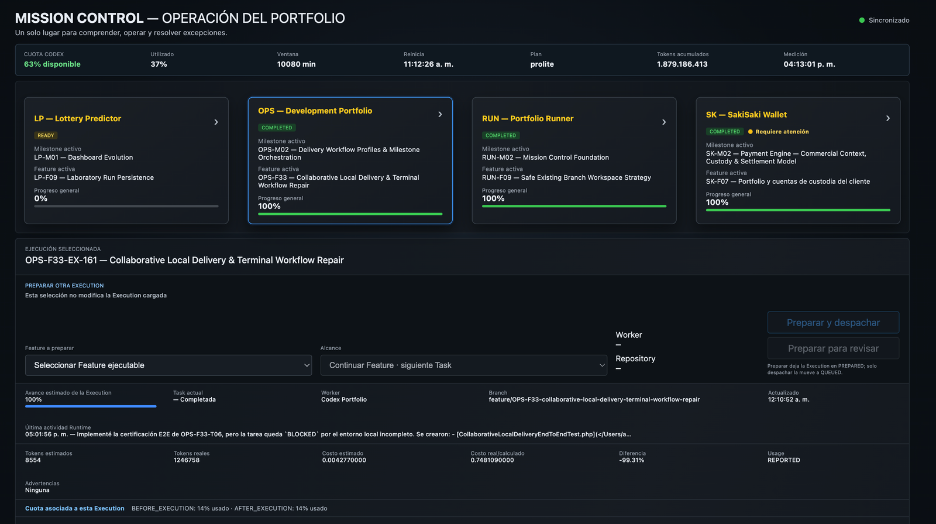Click the Preparar y despachar button
The width and height of the screenshot is (936, 524).
[x=833, y=323]
